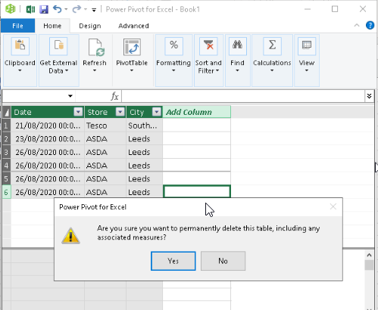Open the Calculations sigma group

[272, 60]
